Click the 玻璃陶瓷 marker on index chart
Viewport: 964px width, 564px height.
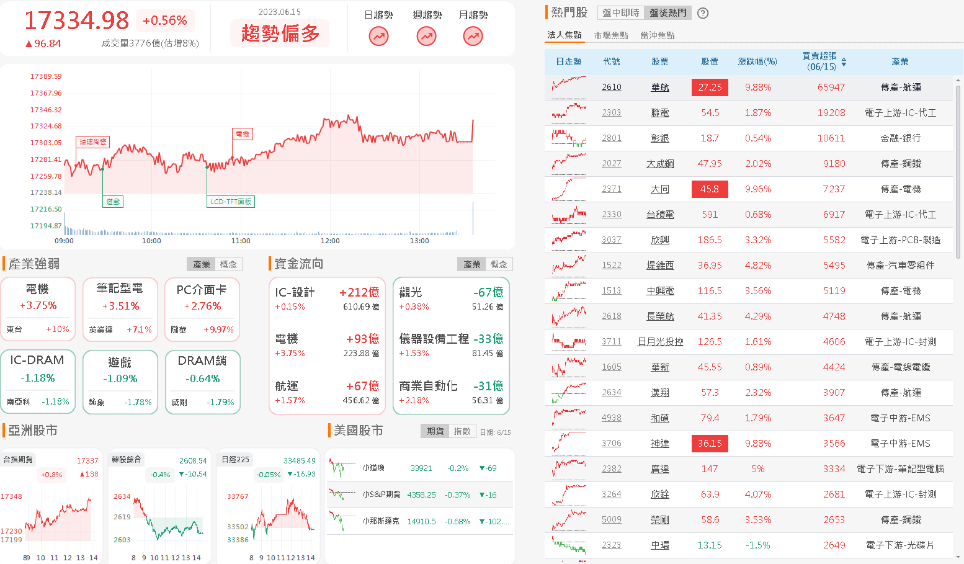point(92,142)
